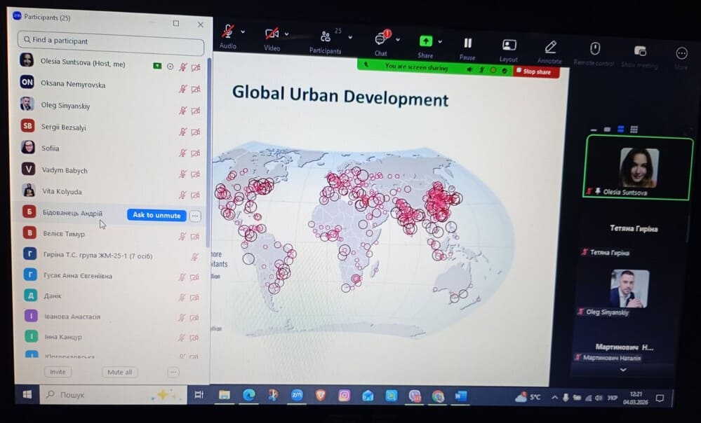Click the Ask to unmute button

(x=156, y=215)
